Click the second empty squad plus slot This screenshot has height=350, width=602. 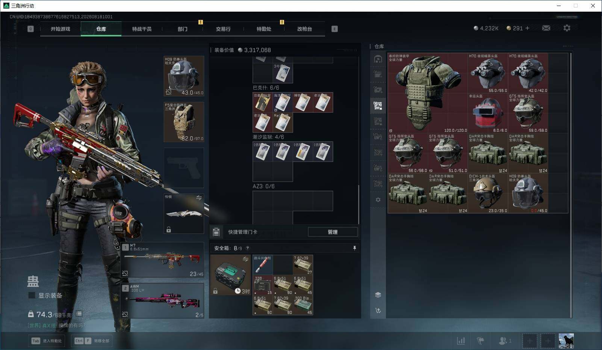[x=548, y=341]
